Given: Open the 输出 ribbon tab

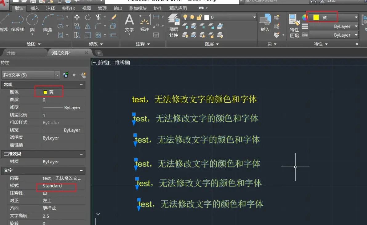Looking at the screenshot, I should 118,8.
